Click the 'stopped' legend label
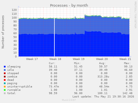The height and width of the screenshot is (103, 138). click(13, 73)
